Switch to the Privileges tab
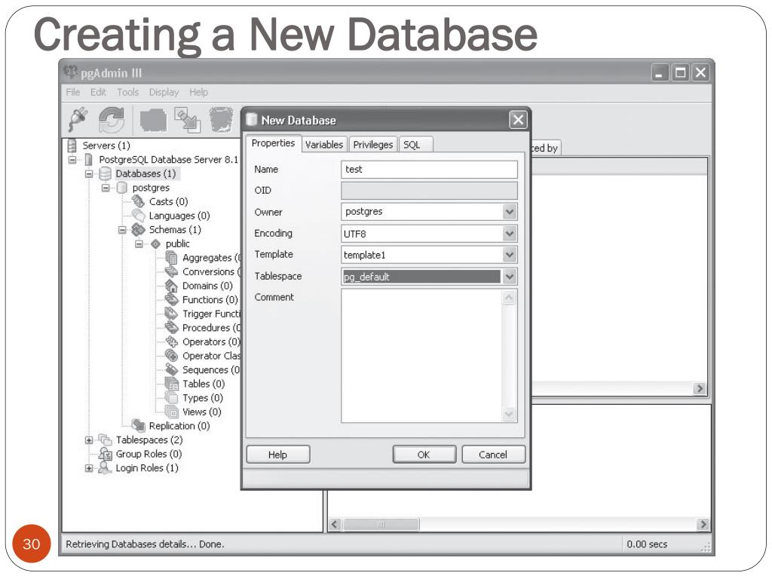 point(372,144)
